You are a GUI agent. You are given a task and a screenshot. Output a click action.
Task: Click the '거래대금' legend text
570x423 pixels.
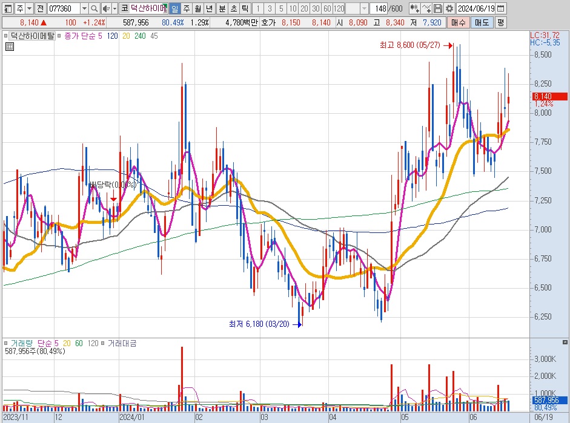click(122, 343)
